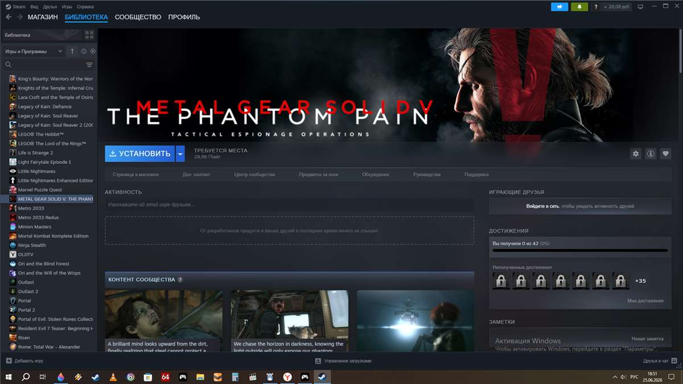The width and height of the screenshot is (683, 384).
Task: Open the Друзья menu
Action: click(50, 7)
